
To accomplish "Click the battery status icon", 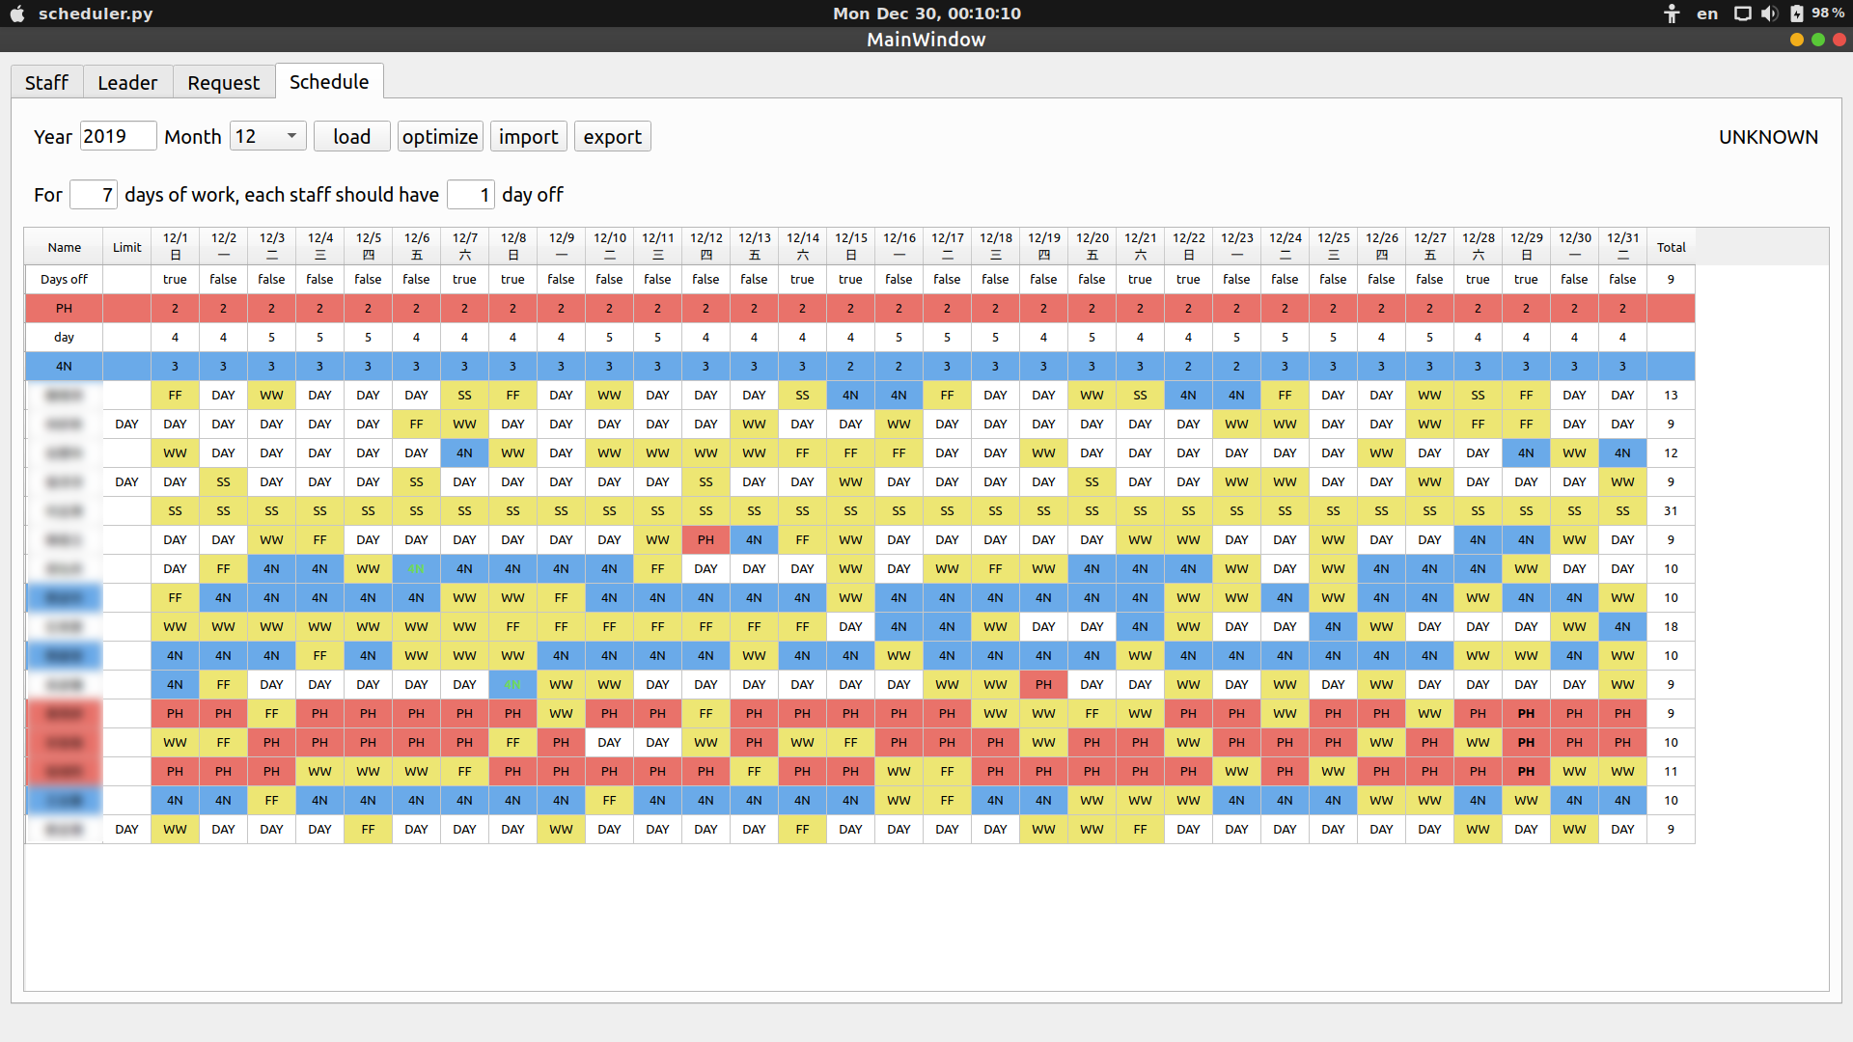I will coord(1797,14).
